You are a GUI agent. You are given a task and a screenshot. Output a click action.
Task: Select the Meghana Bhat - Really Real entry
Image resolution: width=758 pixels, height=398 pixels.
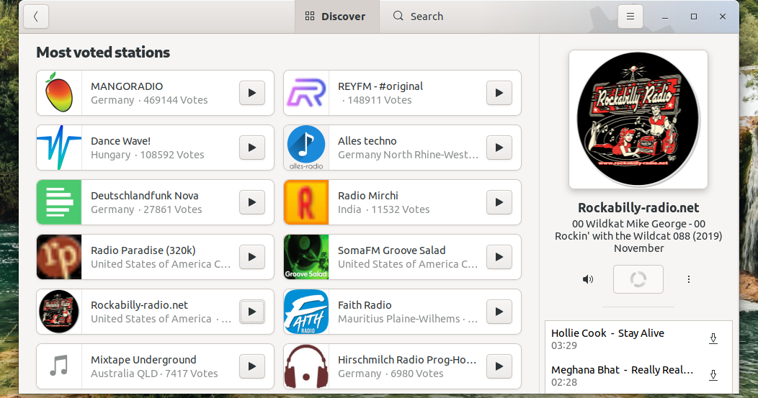pyautogui.click(x=638, y=376)
